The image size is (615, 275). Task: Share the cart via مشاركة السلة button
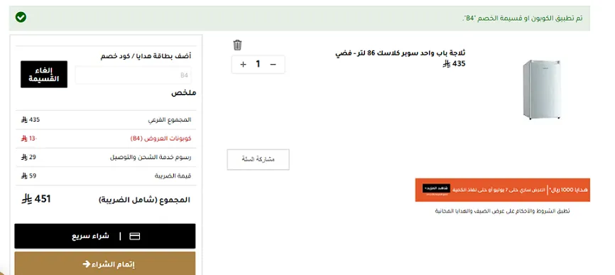tap(258, 160)
